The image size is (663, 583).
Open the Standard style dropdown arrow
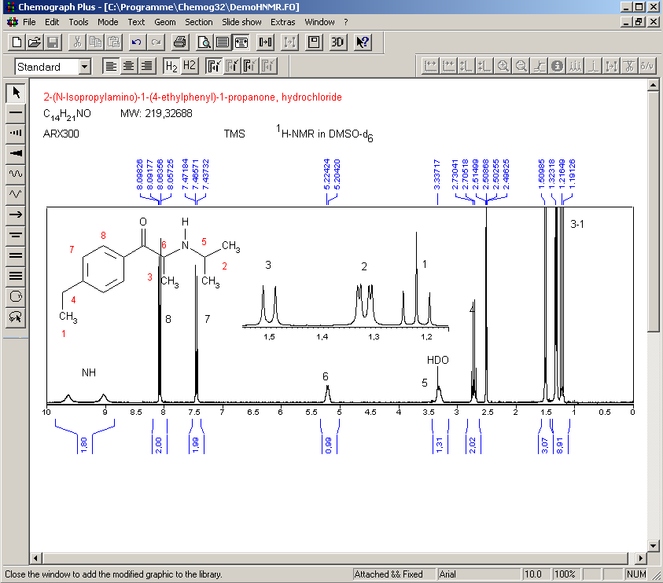[x=85, y=67]
